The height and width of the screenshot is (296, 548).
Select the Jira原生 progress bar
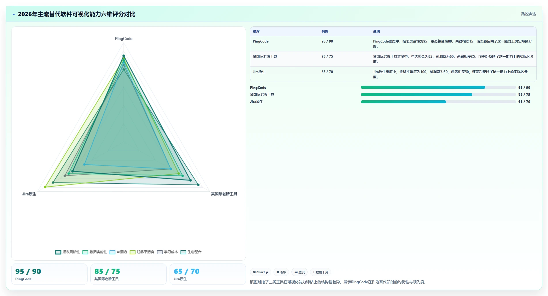pyautogui.click(x=438, y=102)
